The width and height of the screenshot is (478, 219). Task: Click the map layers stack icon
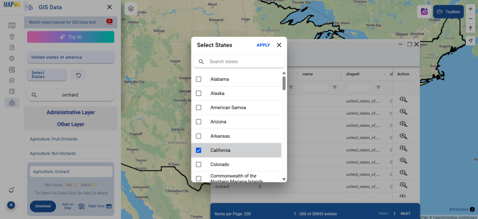click(x=131, y=8)
